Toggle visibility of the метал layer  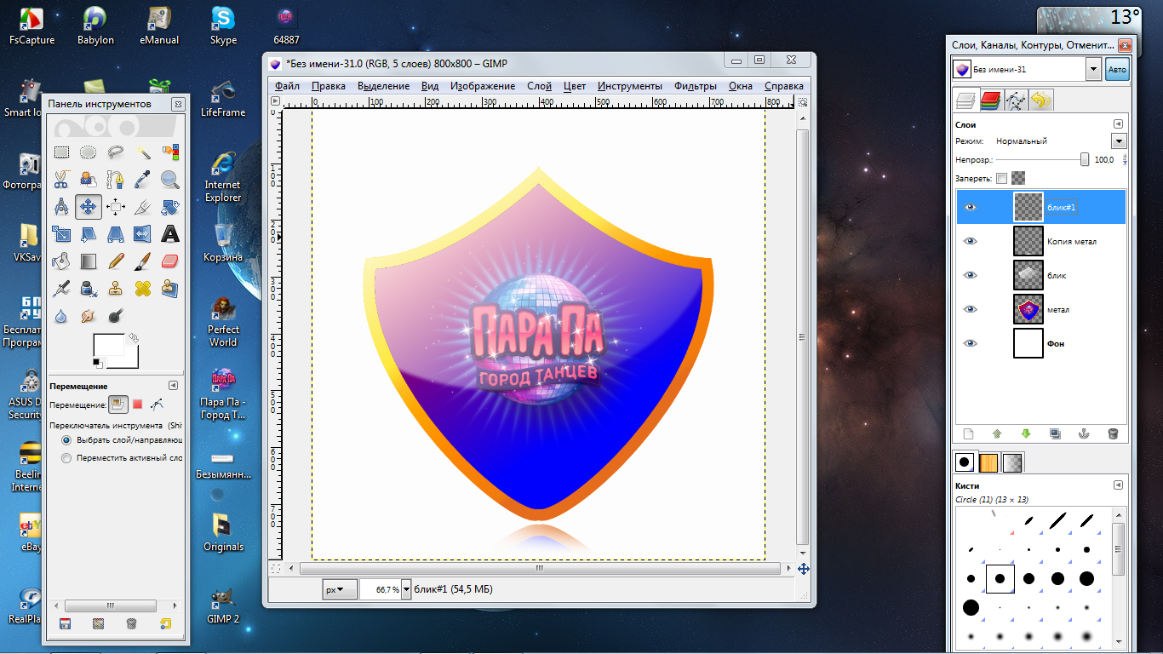pyautogui.click(x=970, y=309)
